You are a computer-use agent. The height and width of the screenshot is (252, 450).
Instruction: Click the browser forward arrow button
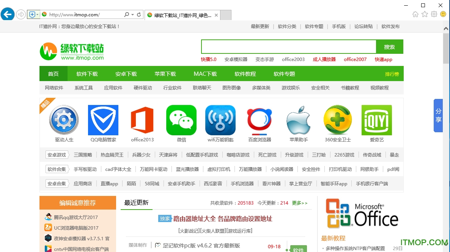click(x=20, y=14)
